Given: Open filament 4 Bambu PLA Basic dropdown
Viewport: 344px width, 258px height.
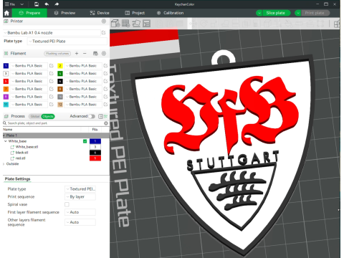Looking at the screenshot, I should tap(82, 74).
